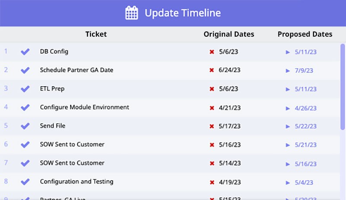Toggle the checkmark in row 6
The width and height of the screenshot is (346, 200).
[25, 144]
